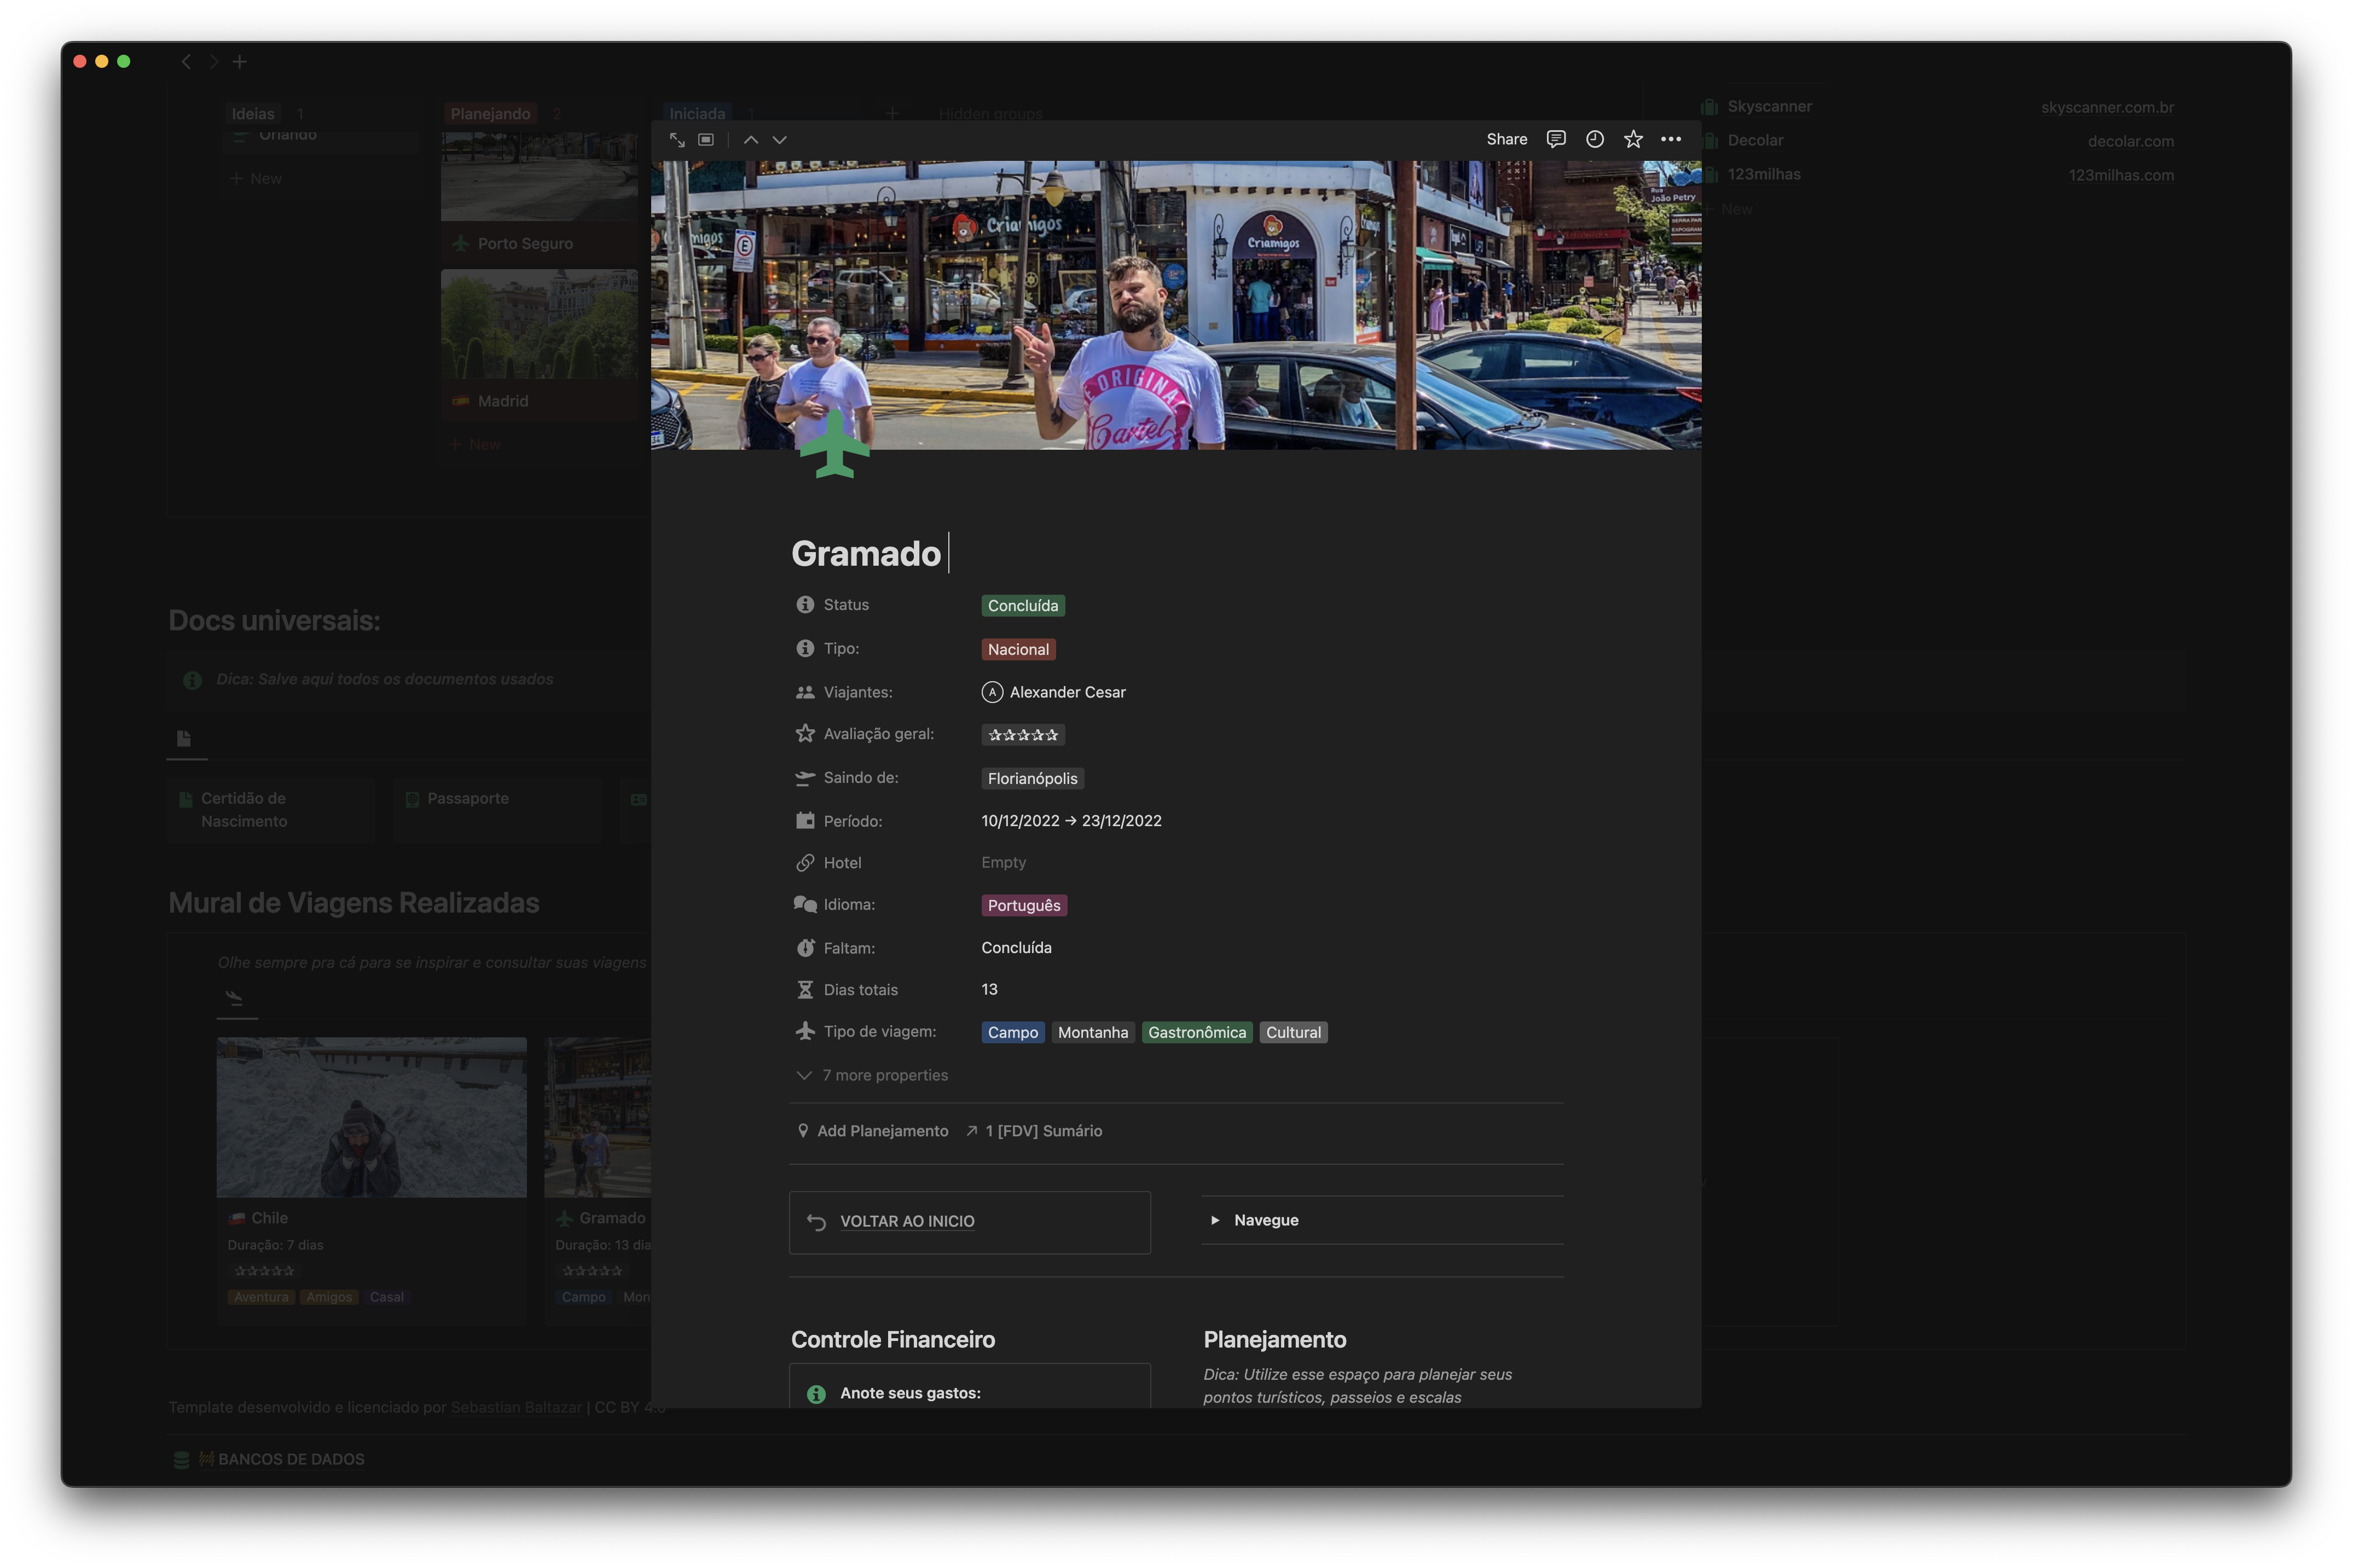Click New under Ideias column
Screen dimensions: 2353x1568
tap(257, 179)
